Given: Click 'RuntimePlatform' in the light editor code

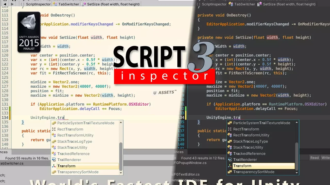Looking at the screenshot, I should 110,104.
